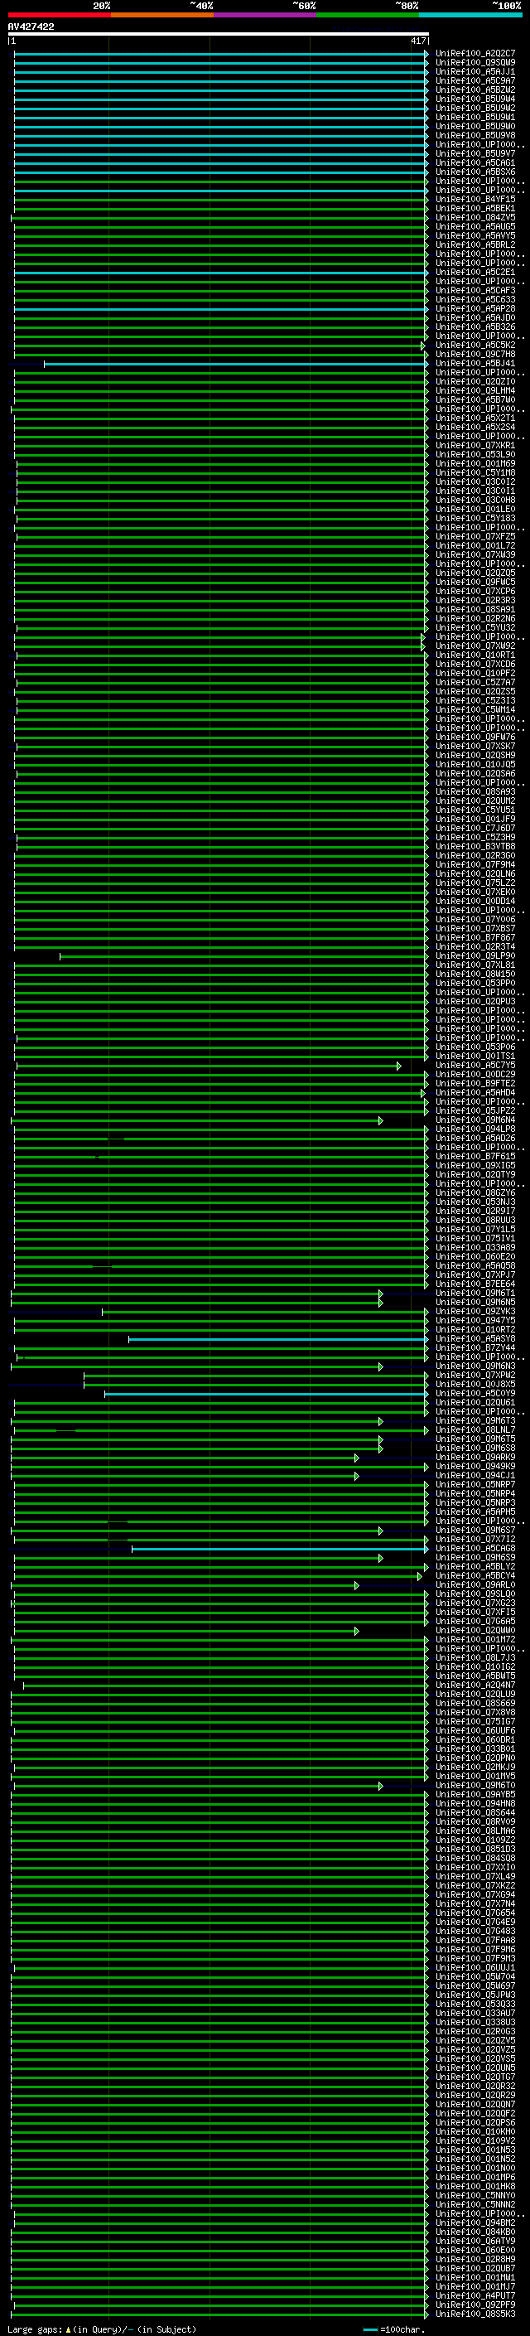This screenshot has width=530, height=2336.
Task: Click the UniRef100_A2Q4N7 label
Action: tap(475, 1685)
